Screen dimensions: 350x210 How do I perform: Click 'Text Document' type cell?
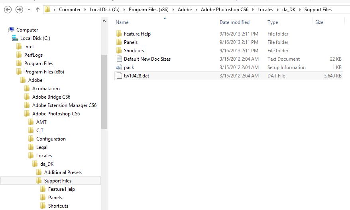pos(283,59)
